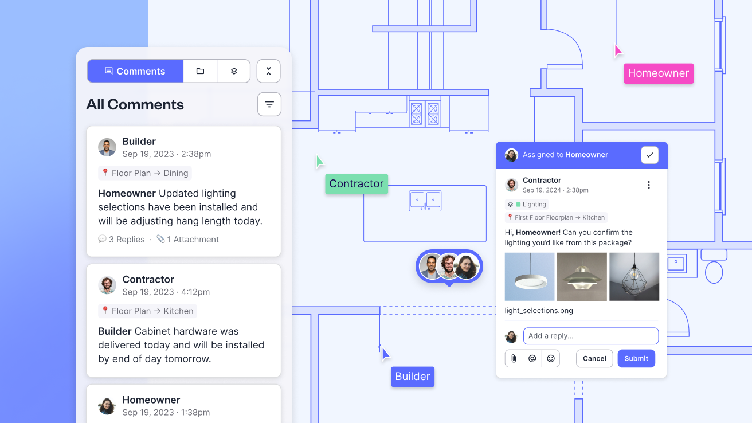Collapse the comments panel

tap(268, 71)
